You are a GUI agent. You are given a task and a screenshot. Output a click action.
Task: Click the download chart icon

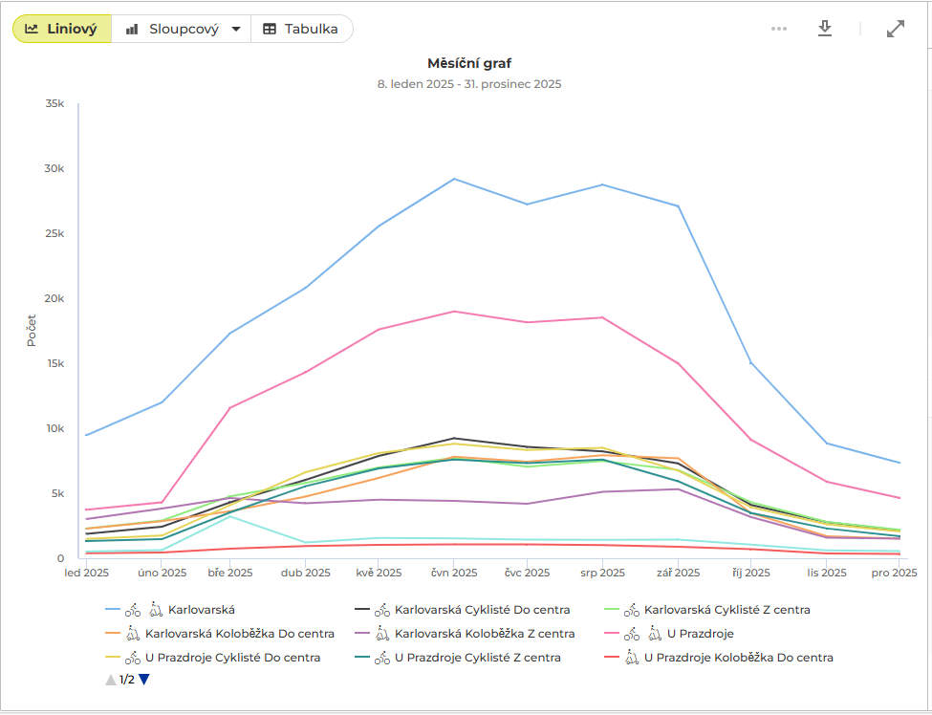click(x=825, y=29)
